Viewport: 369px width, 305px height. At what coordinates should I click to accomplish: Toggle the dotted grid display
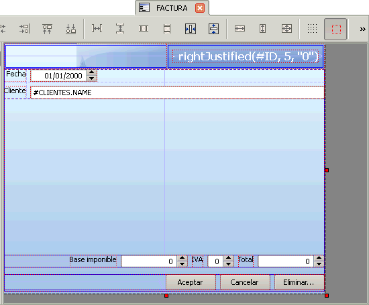point(312,29)
